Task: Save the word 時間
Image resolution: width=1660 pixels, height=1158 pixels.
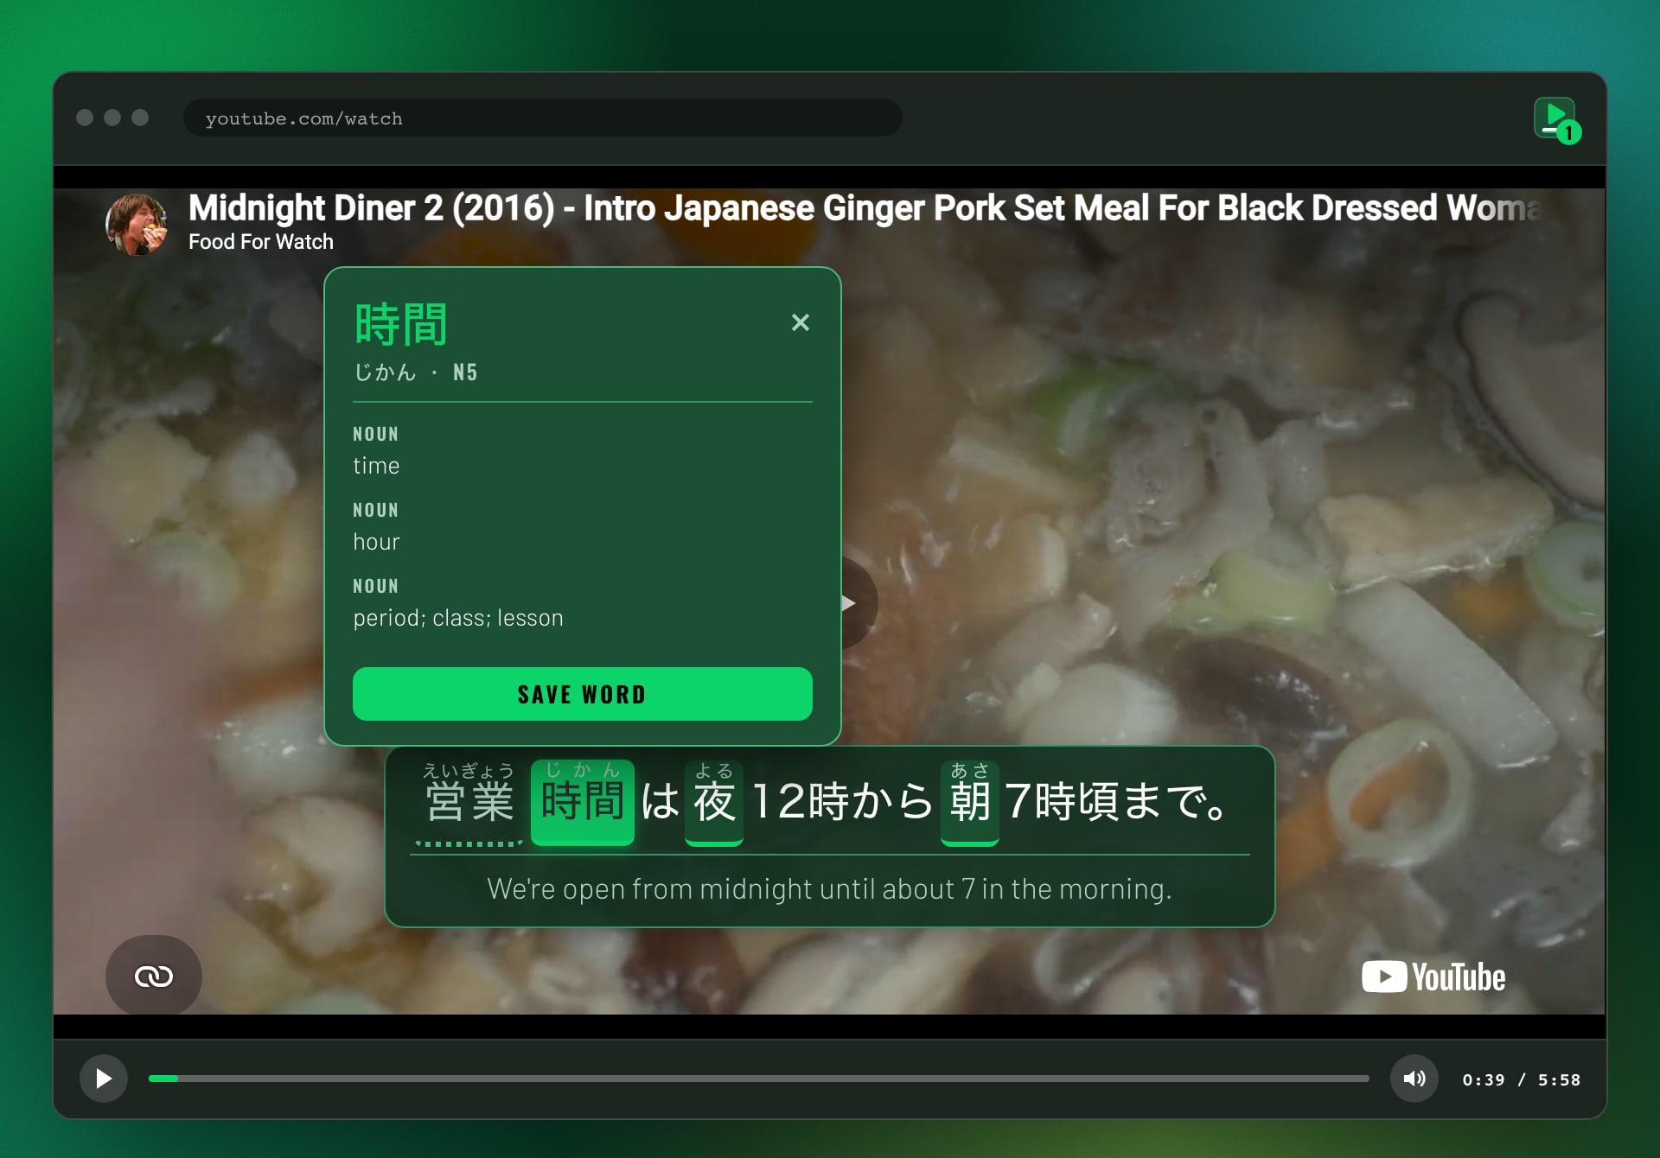Action: click(582, 694)
